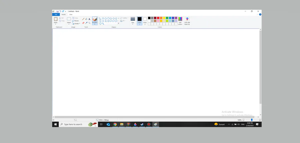
Task: Pick the purple color swatch
Action: coord(176,18)
